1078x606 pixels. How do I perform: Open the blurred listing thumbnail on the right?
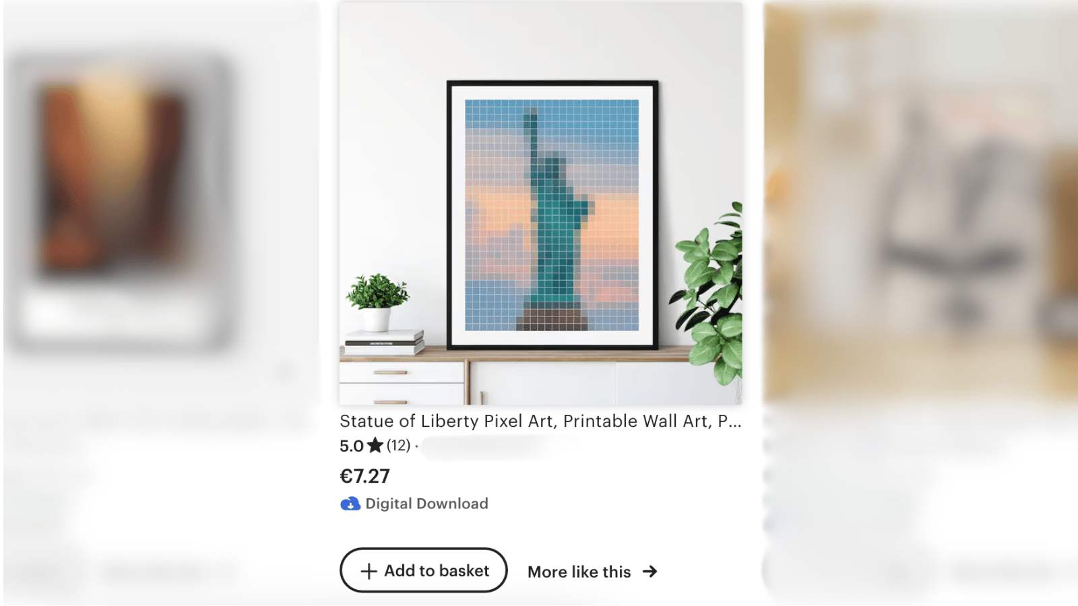point(920,203)
